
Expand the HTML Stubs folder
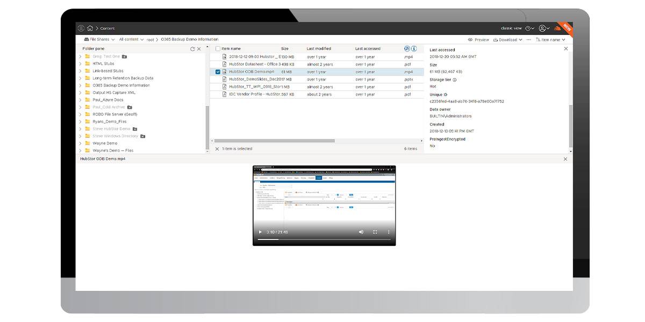click(x=81, y=63)
